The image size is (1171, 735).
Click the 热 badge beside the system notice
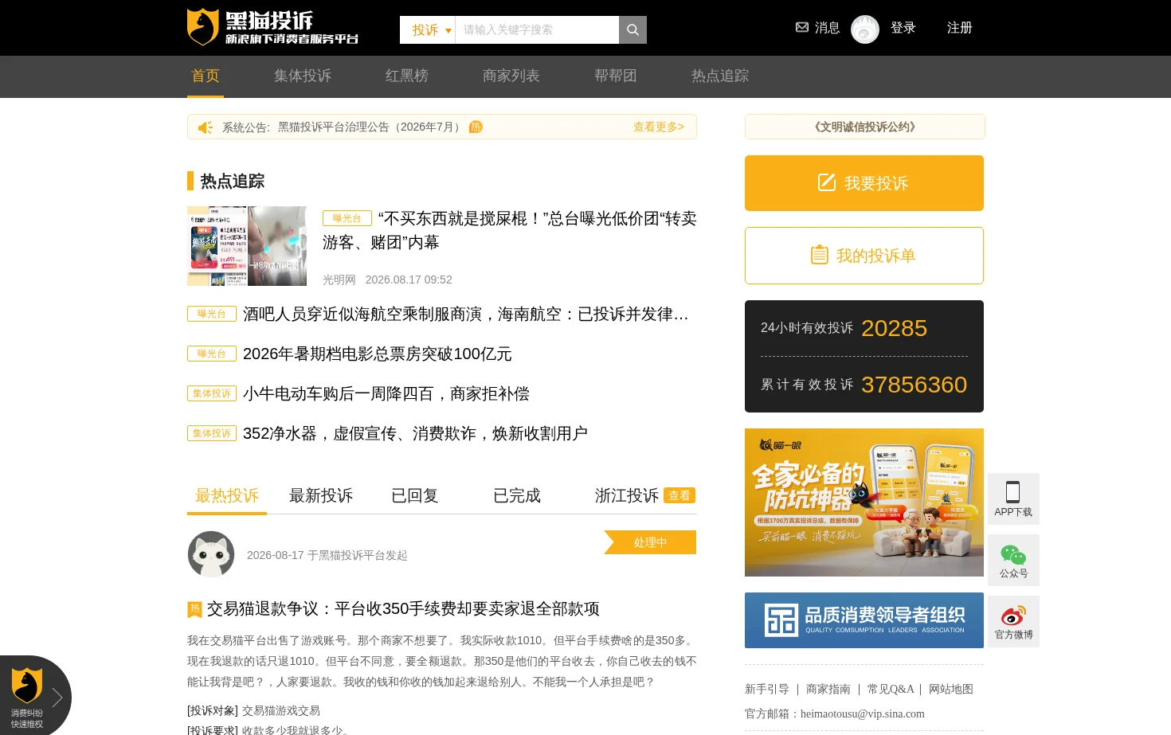476,127
